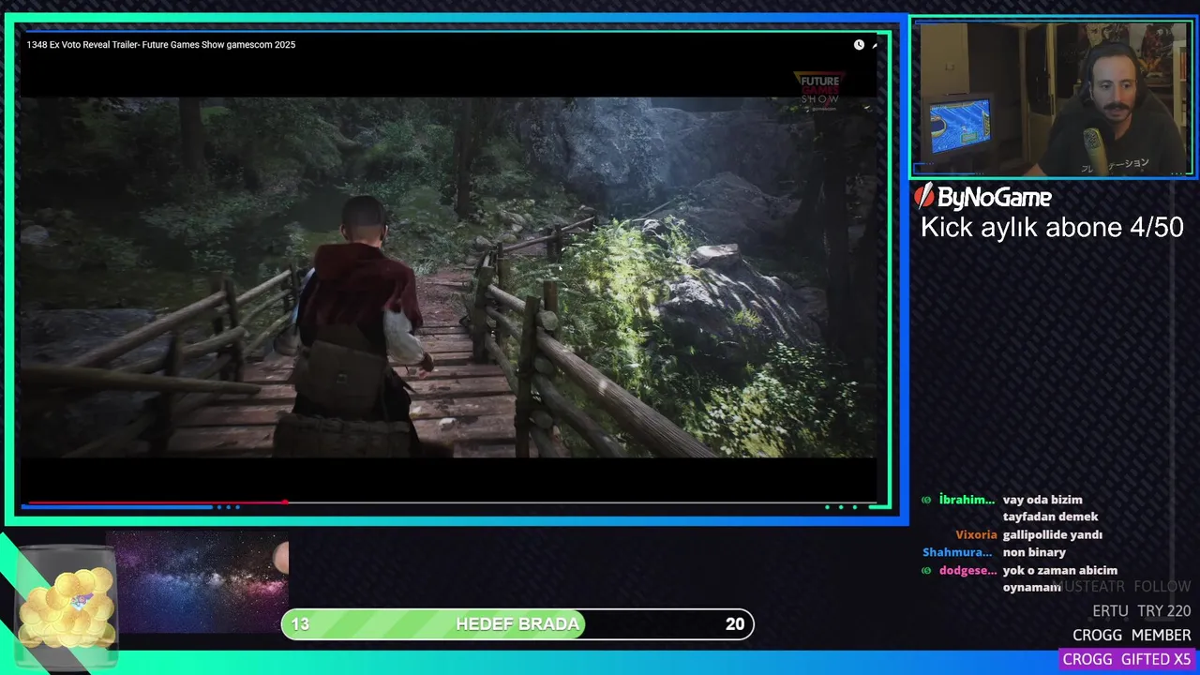Click the red playhead dot on progress bar

284,502
